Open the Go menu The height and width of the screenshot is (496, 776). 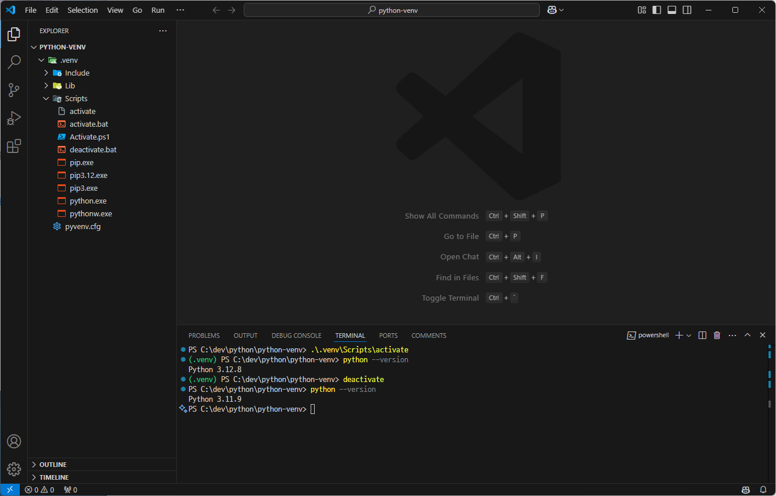pyautogui.click(x=137, y=10)
